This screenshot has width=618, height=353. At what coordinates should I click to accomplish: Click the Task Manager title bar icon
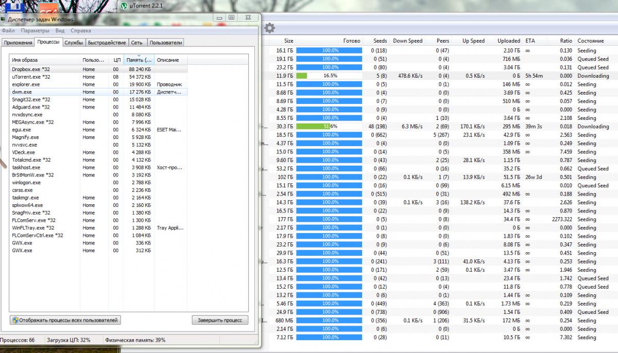(4, 19)
